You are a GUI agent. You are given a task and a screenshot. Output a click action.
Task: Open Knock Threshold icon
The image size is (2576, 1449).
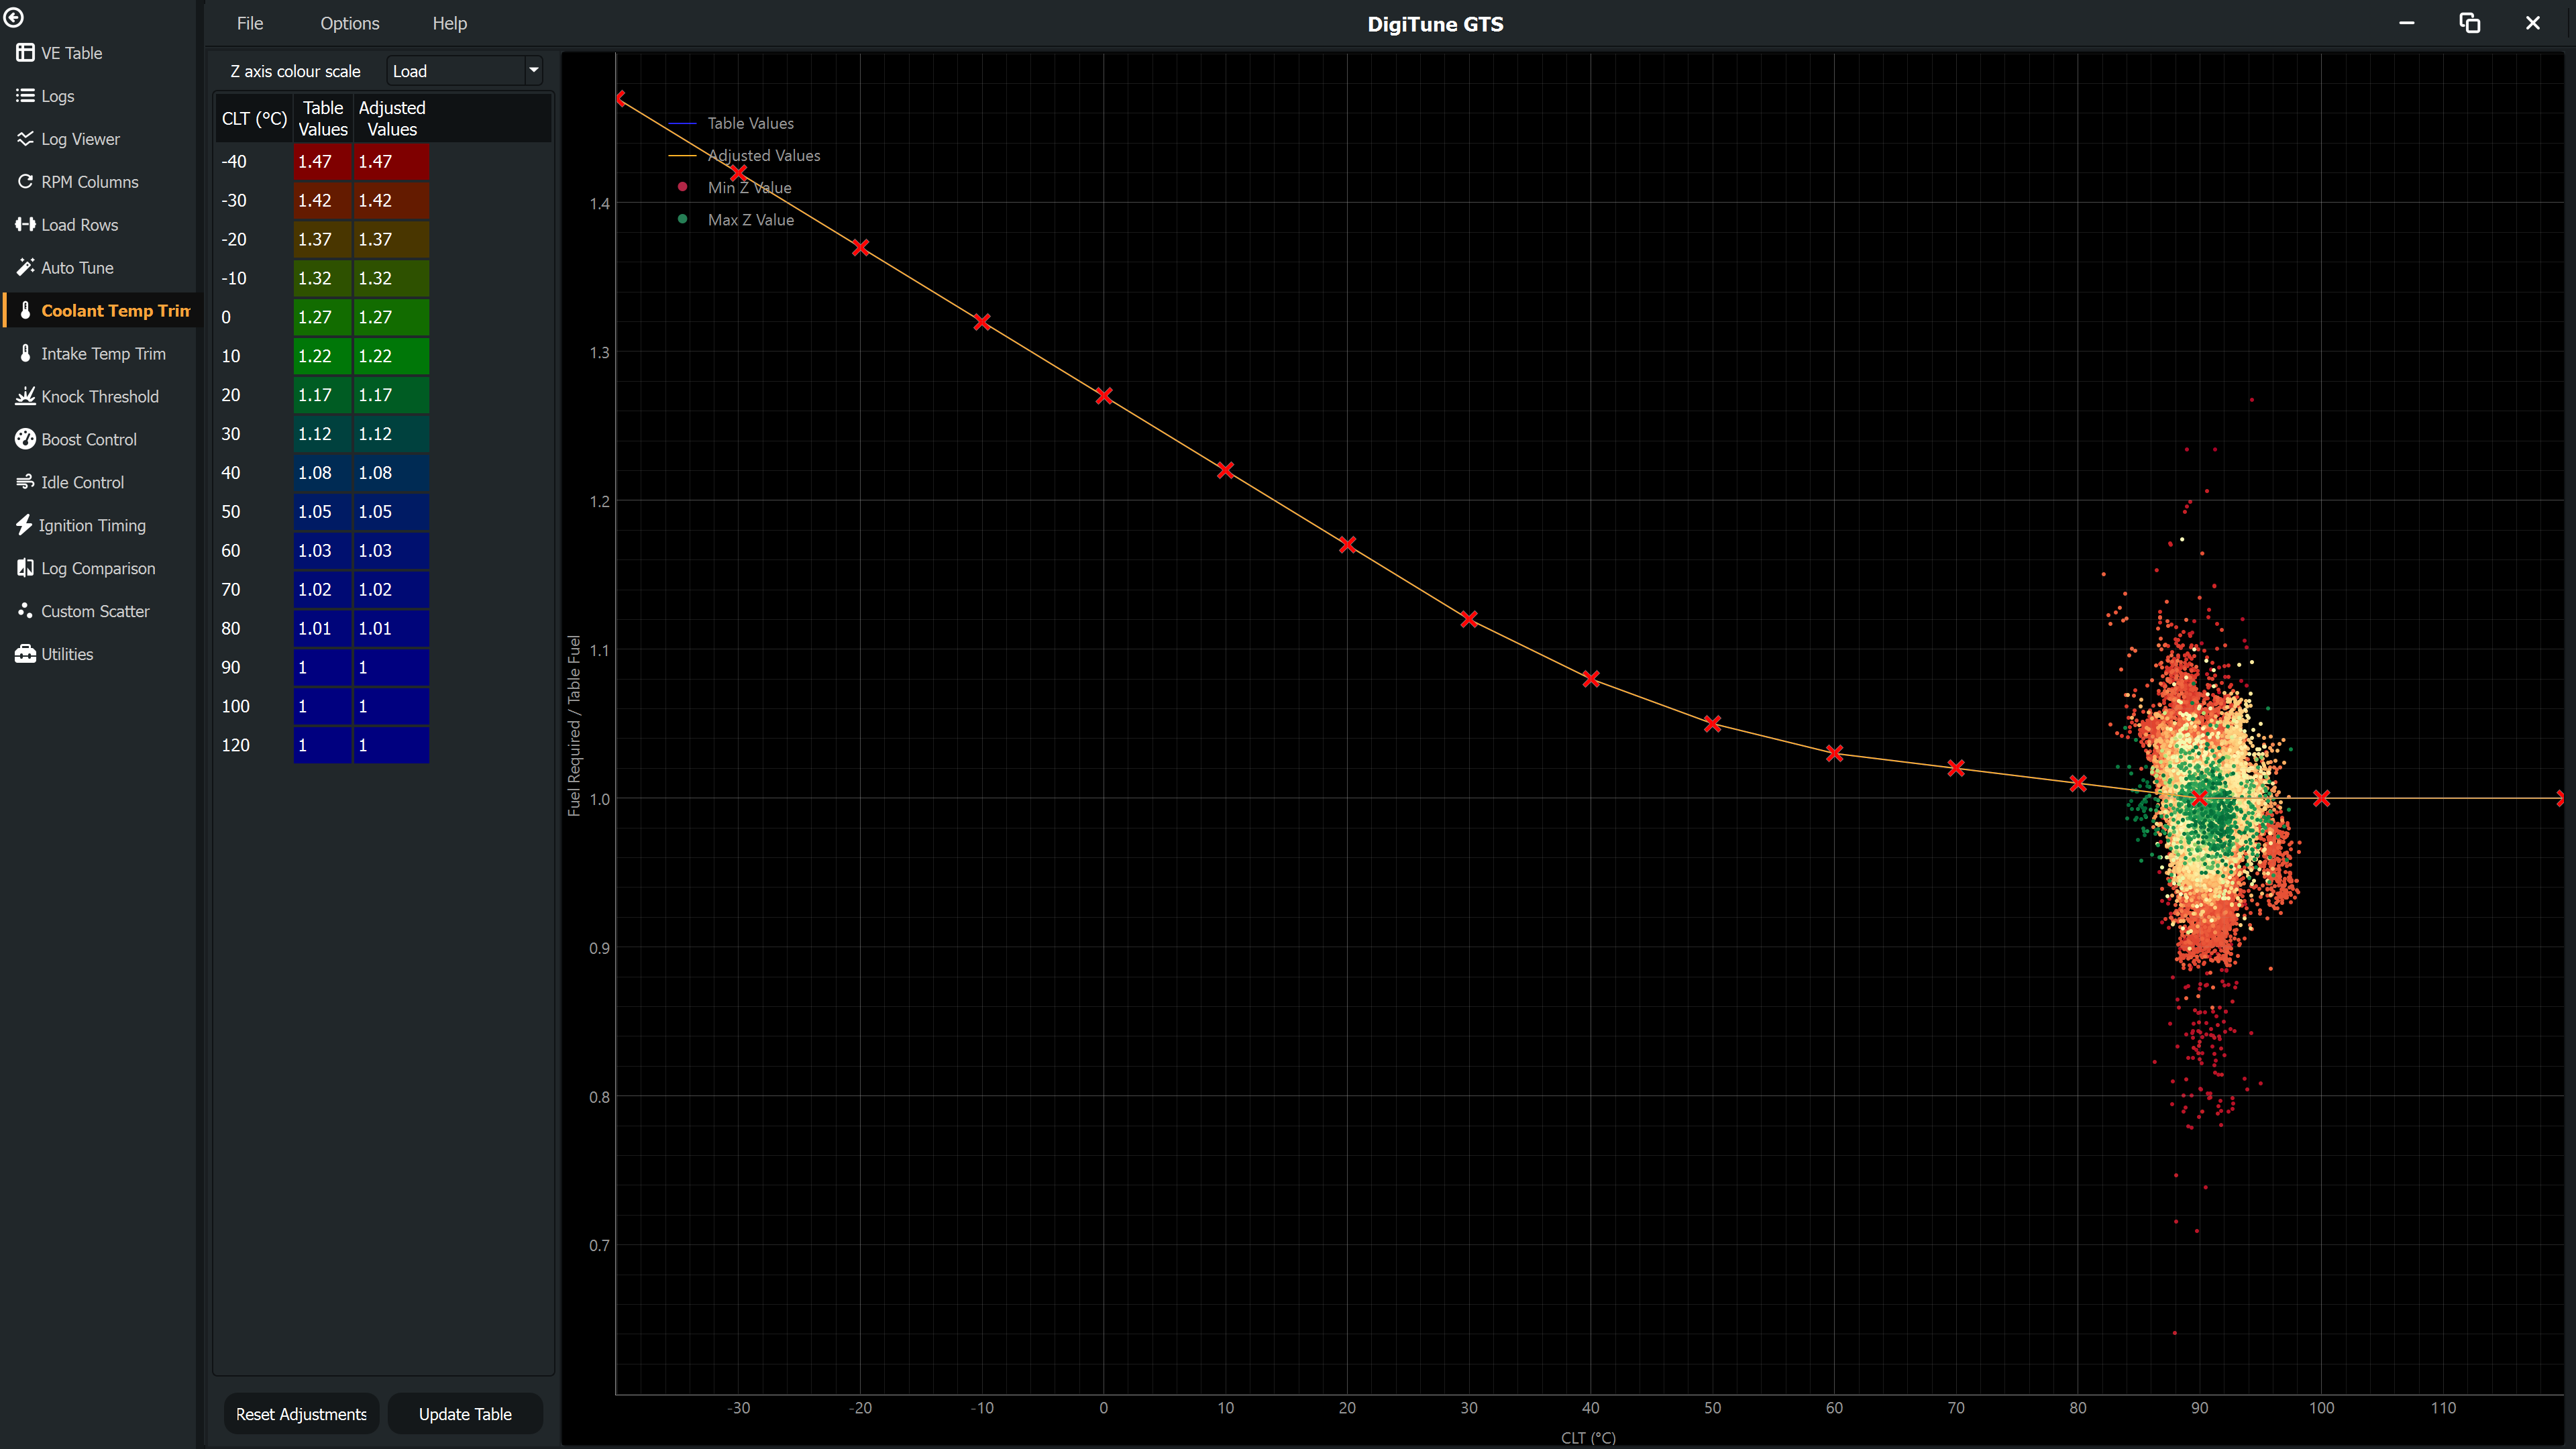pyautogui.click(x=25, y=397)
